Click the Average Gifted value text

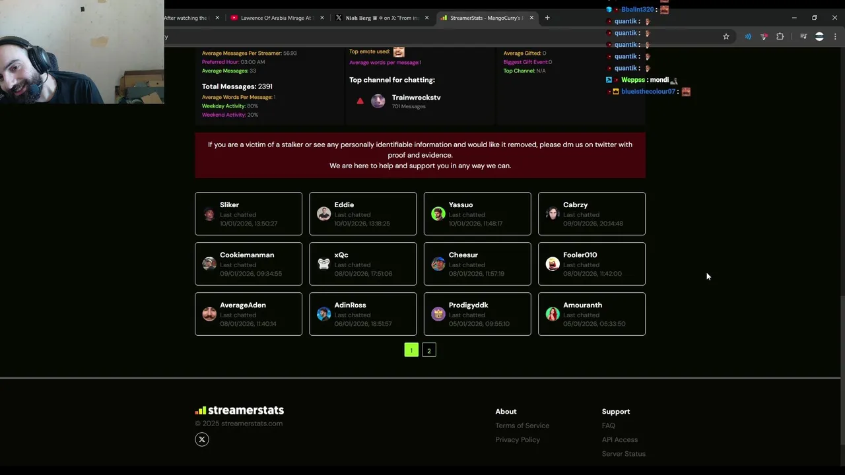525,53
